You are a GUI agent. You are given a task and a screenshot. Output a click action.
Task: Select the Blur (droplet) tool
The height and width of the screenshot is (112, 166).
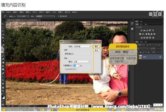pos(3,66)
